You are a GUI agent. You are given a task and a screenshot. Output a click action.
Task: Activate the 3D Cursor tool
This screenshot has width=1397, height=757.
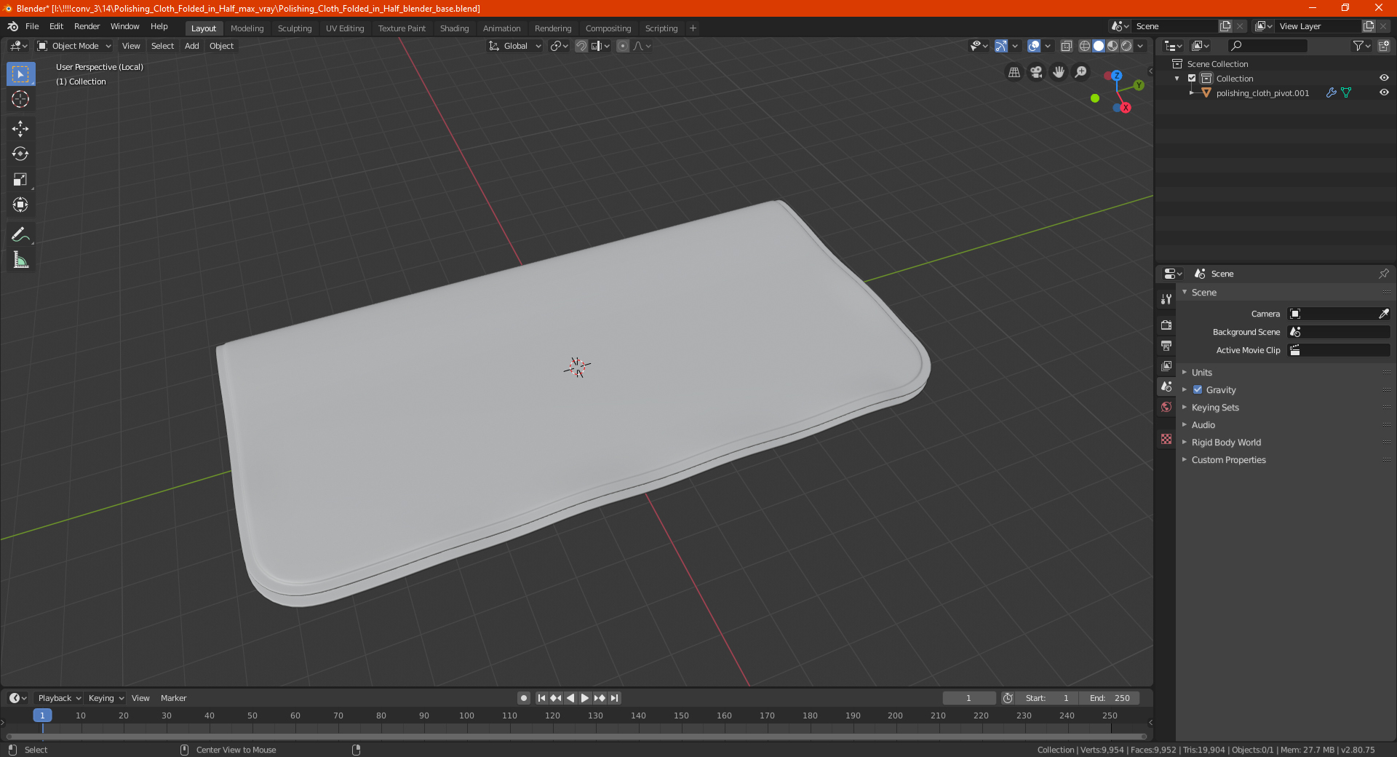(20, 99)
